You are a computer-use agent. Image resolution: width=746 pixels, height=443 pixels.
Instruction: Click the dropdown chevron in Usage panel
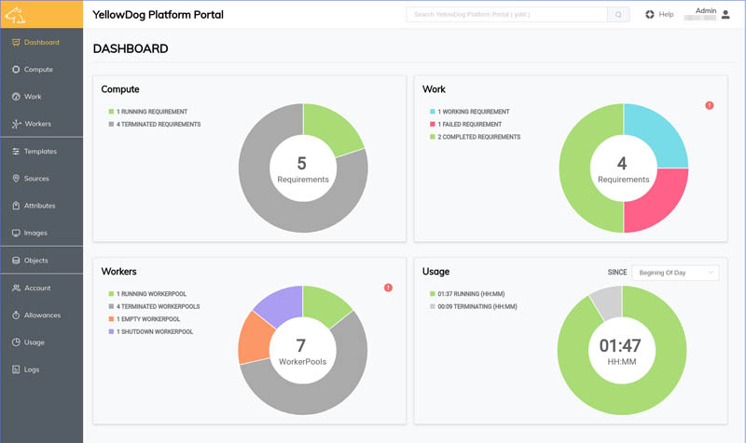[711, 273]
